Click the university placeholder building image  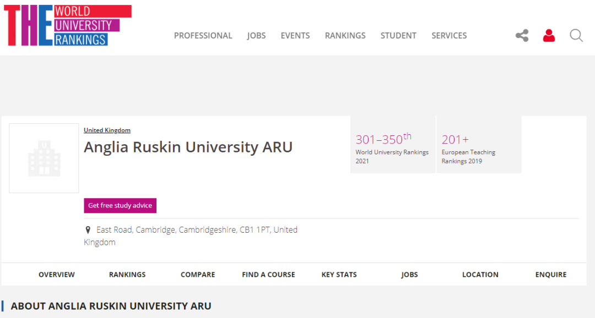click(x=44, y=158)
